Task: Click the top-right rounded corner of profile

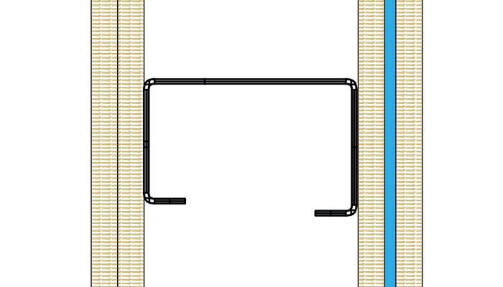Action: (352, 84)
